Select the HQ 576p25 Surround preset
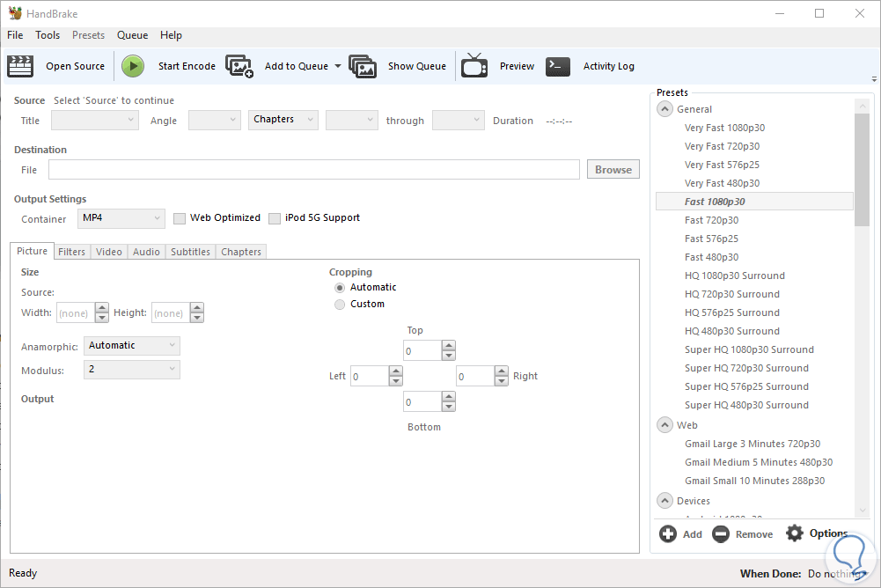This screenshot has height=588, width=881. click(x=732, y=312)
